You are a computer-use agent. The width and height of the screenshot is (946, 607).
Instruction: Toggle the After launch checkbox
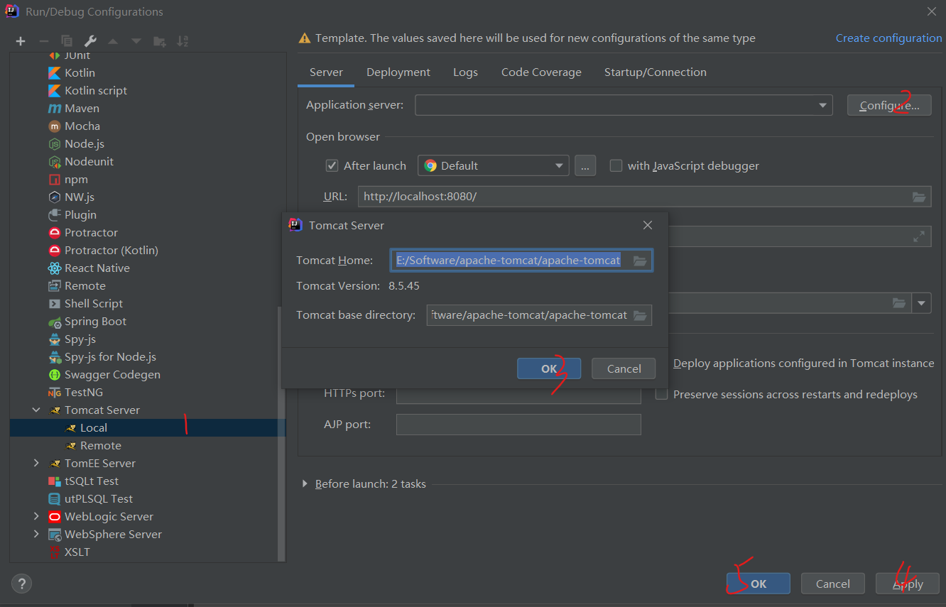pyautogui.click(x=332, y=165)
